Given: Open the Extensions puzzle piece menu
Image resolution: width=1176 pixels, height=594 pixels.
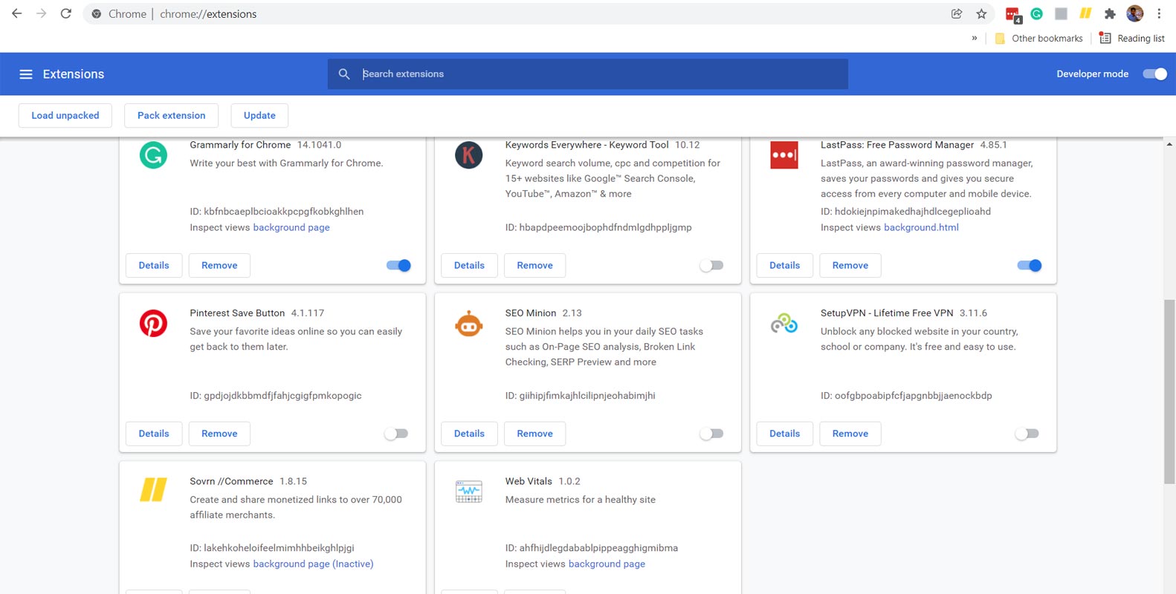Looking at the screenshot, I should click(1110, 13).
